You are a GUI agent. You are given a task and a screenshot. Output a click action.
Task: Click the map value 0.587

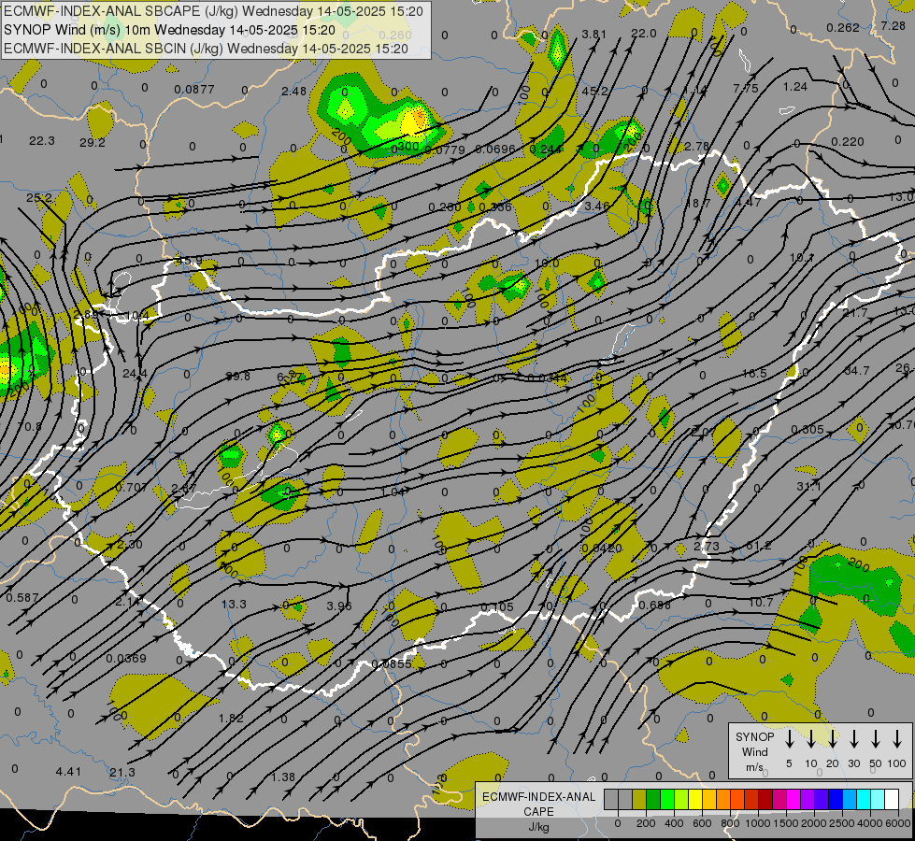click(x=22, y=598)
